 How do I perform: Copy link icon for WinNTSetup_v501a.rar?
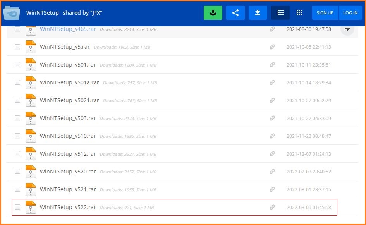272,82
